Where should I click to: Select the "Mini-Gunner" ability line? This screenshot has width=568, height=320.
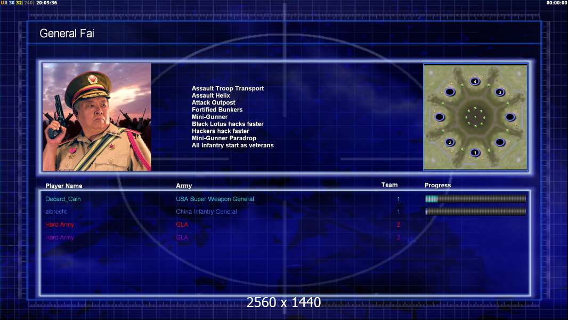(x=209, y=117)
